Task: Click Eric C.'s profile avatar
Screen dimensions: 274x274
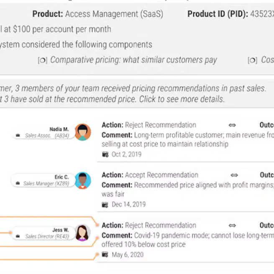Action: [83, 181]
